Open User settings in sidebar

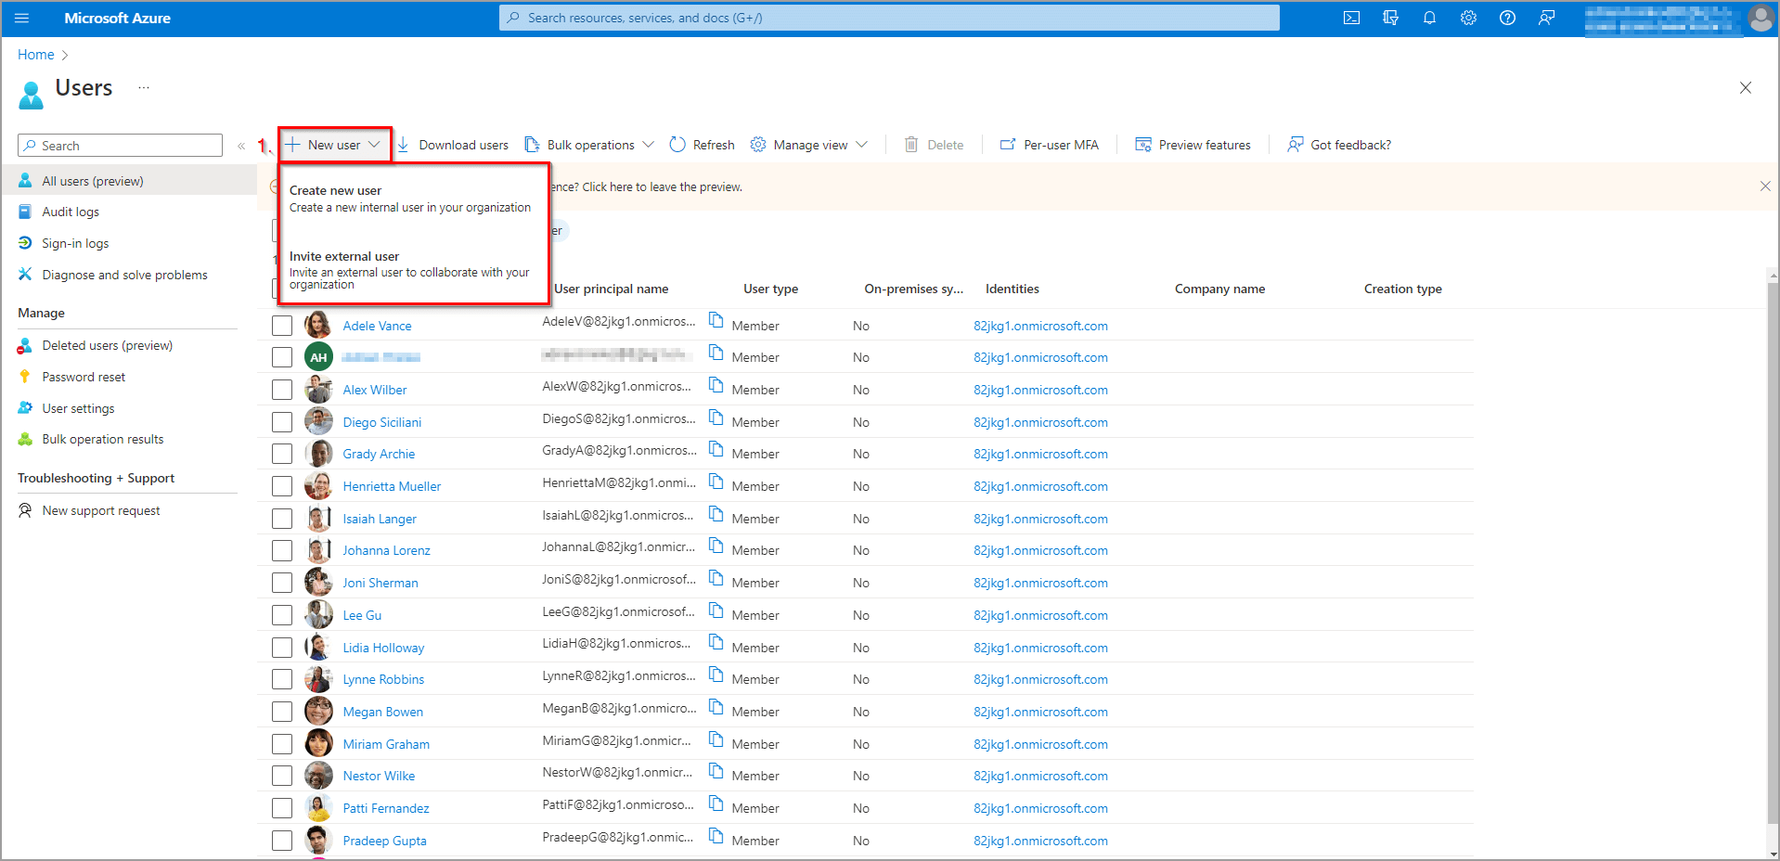[x=78, y=408]
